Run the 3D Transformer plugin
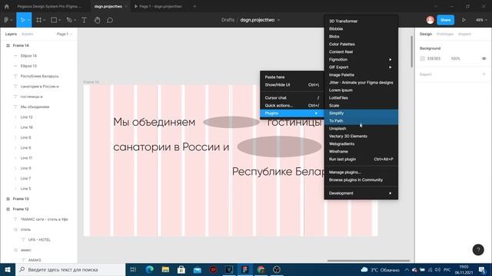The width and height of the screenshot is (492, 276). point(361,21)
